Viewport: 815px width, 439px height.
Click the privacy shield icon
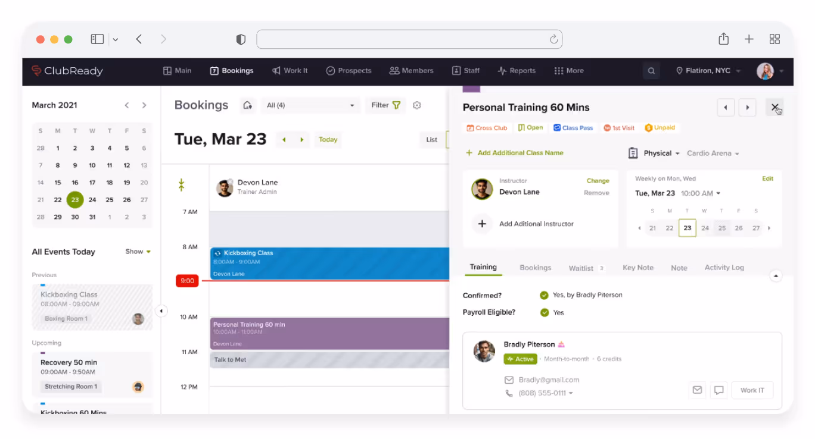[x=241, y=39]
